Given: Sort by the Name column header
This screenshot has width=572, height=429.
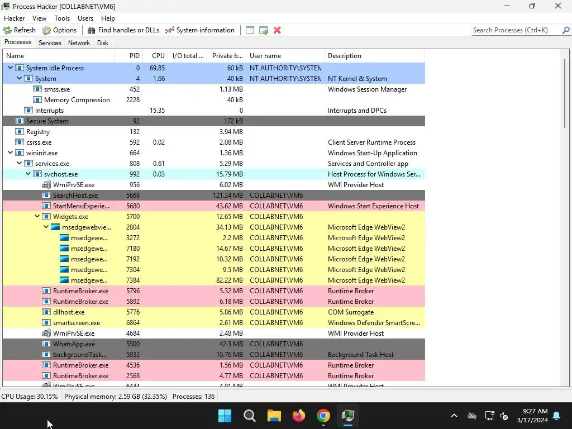Looking at the screenshot, I should pos(59,56).
